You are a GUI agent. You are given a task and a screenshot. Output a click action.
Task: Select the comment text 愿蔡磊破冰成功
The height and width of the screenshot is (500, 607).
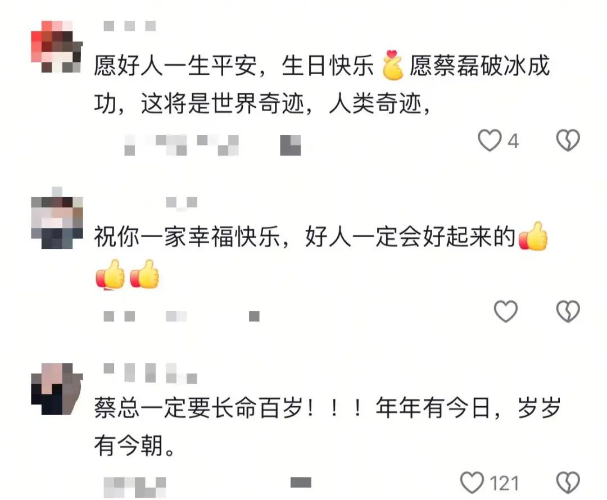point(321,84)
